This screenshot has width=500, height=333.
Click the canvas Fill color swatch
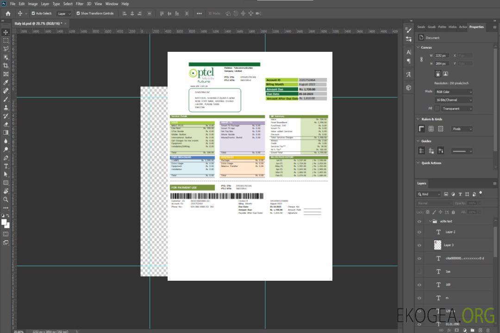tap(437, 108)
